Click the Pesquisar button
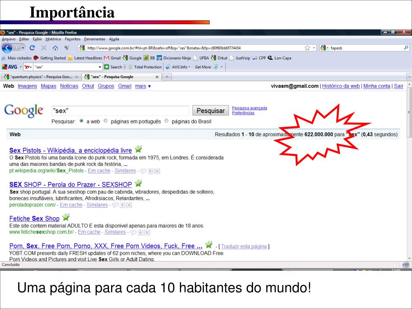The width and height of the screenshot is (412, 309). (x=210, y=111)
